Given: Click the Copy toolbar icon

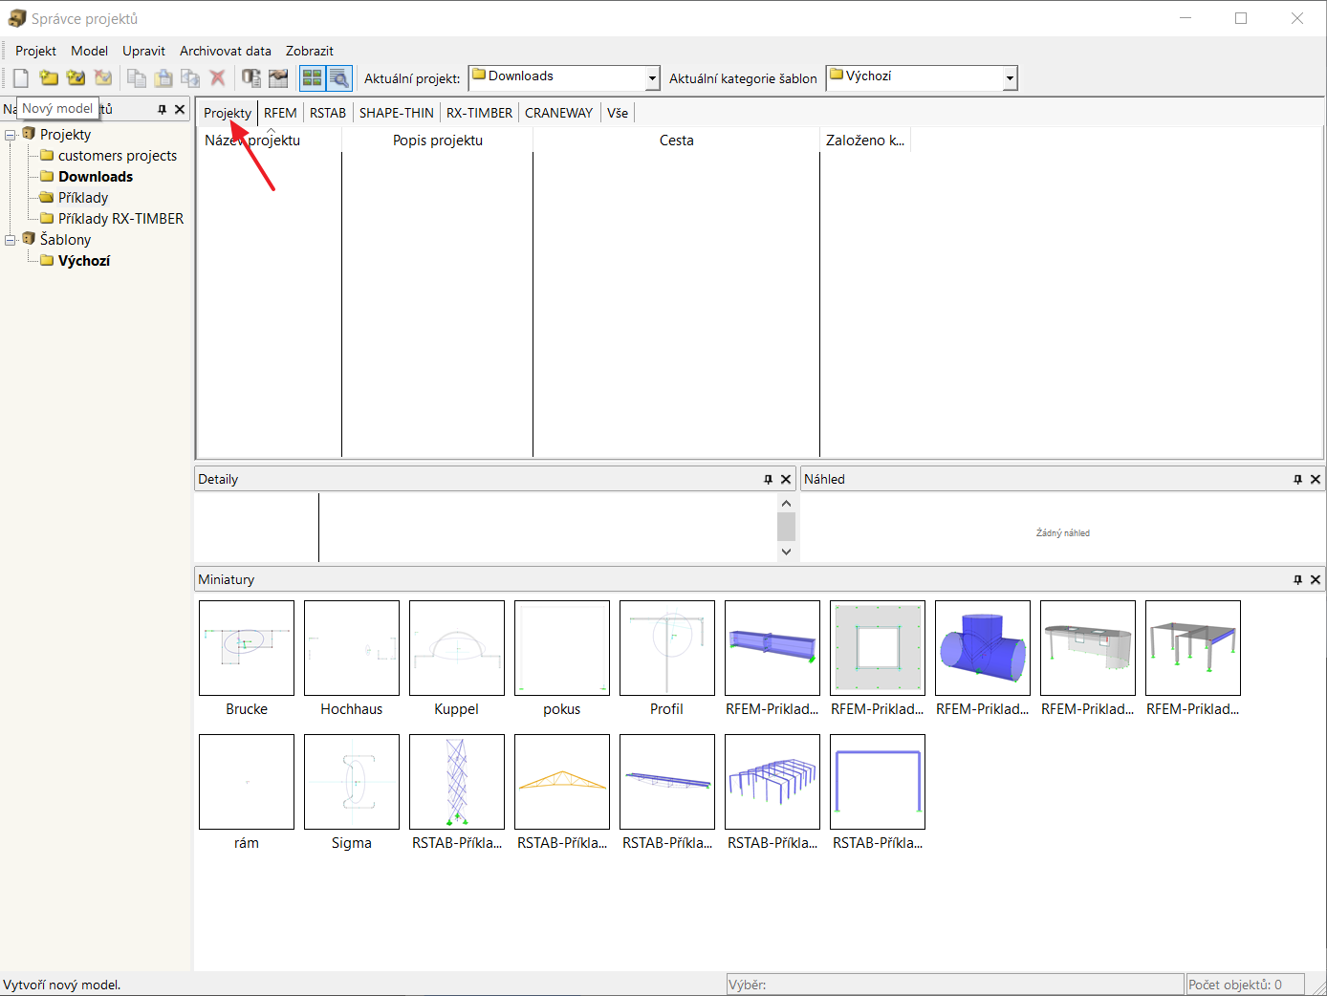Looking at the screenshot, I should click(x=137, y=78).
